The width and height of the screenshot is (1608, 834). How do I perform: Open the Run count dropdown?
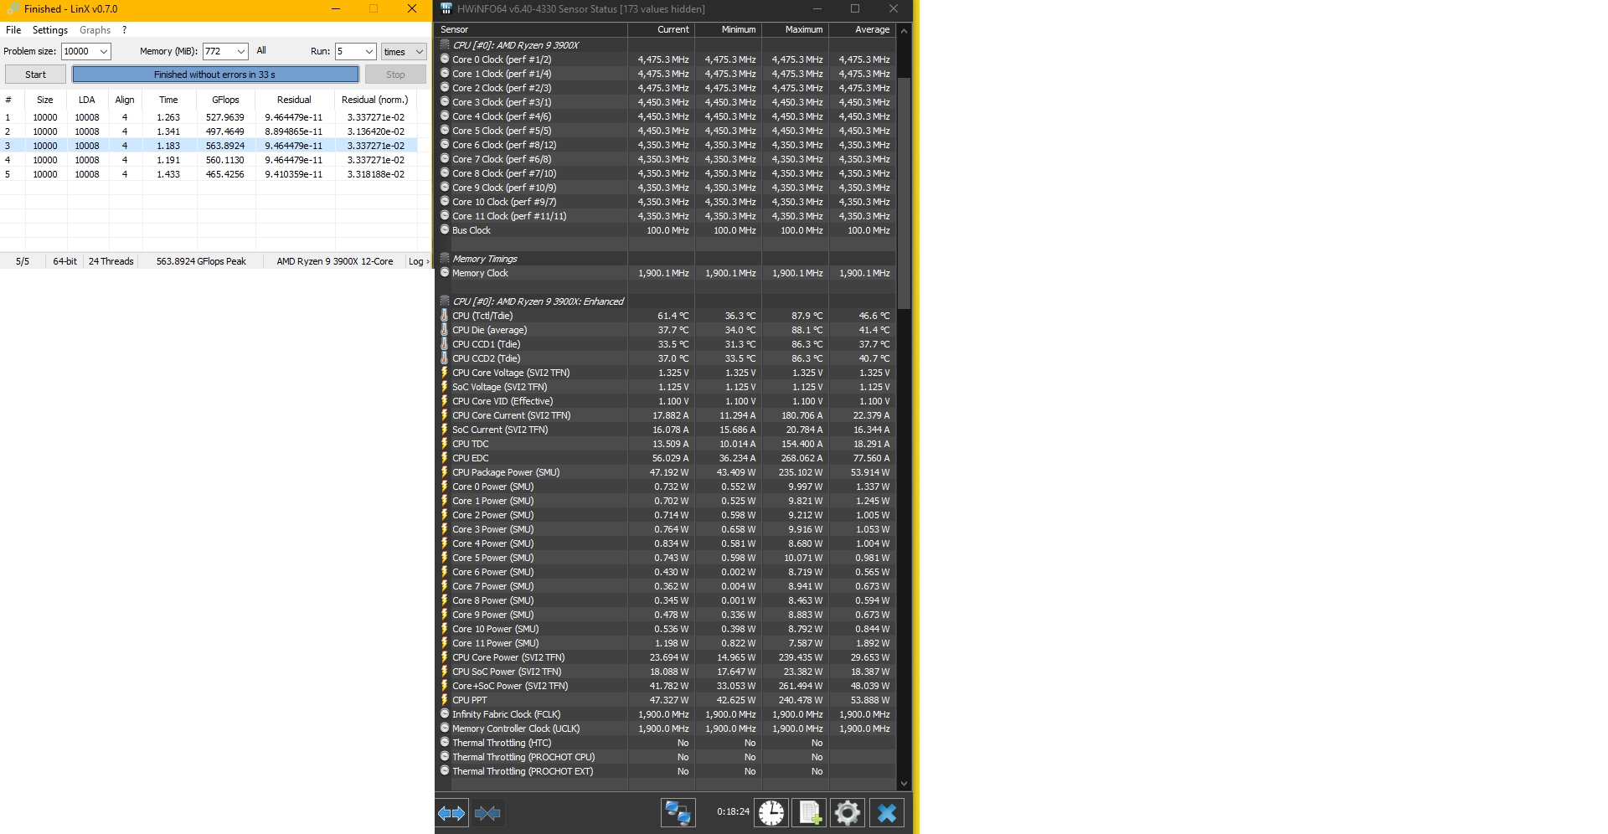pos(368,52)
